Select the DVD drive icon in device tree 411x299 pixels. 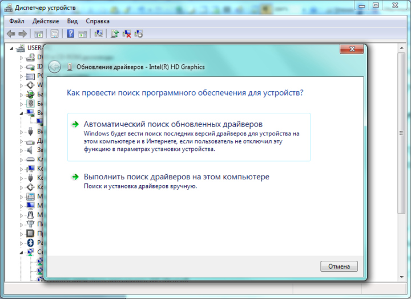pyautogui.click(x=30, y=58)
